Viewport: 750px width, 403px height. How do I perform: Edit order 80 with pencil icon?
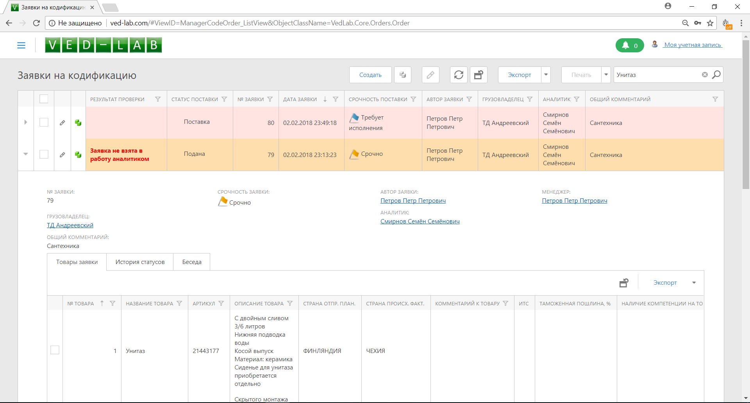(x=62, y=123)
